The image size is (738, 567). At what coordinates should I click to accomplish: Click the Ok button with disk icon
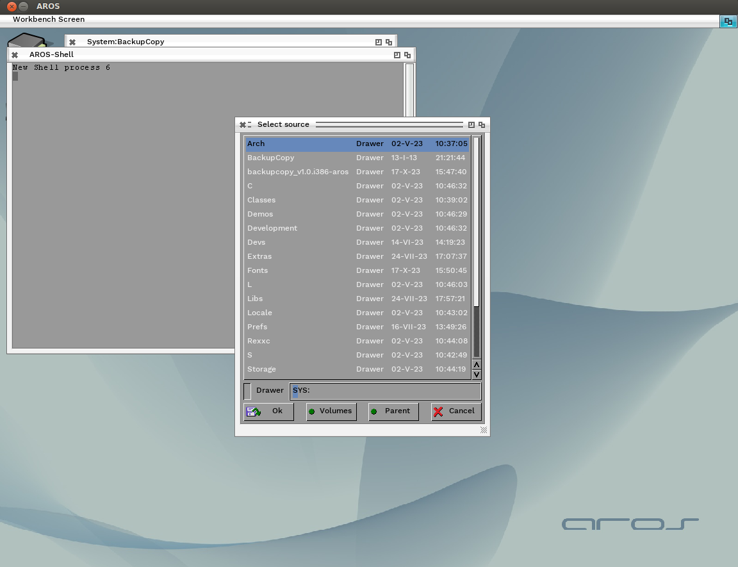pos(269,411)
